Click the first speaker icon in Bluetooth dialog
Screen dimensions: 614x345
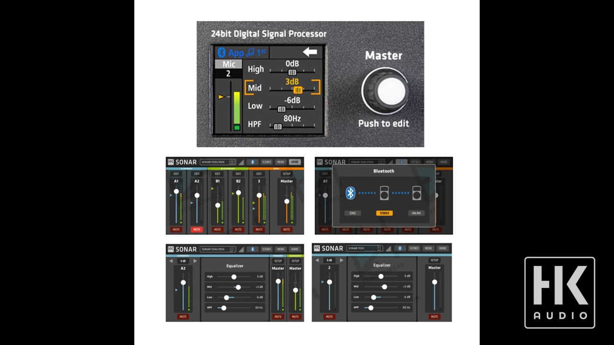pos(385,193)
